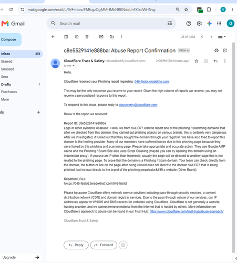This screenshot has width=237, height=263.
Task: Click the green-badged extension icon in the toolbar
Action: [200, 10]
